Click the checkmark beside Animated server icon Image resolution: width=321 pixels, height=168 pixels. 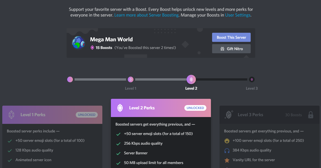[x=10, y=160]
